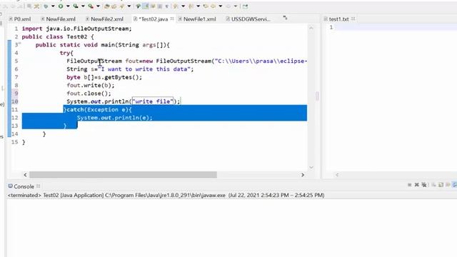The width and height of the screenshot is (457, 257).
Task: Click the Open Type toolbar icon
Action: [x=107, y=6]
